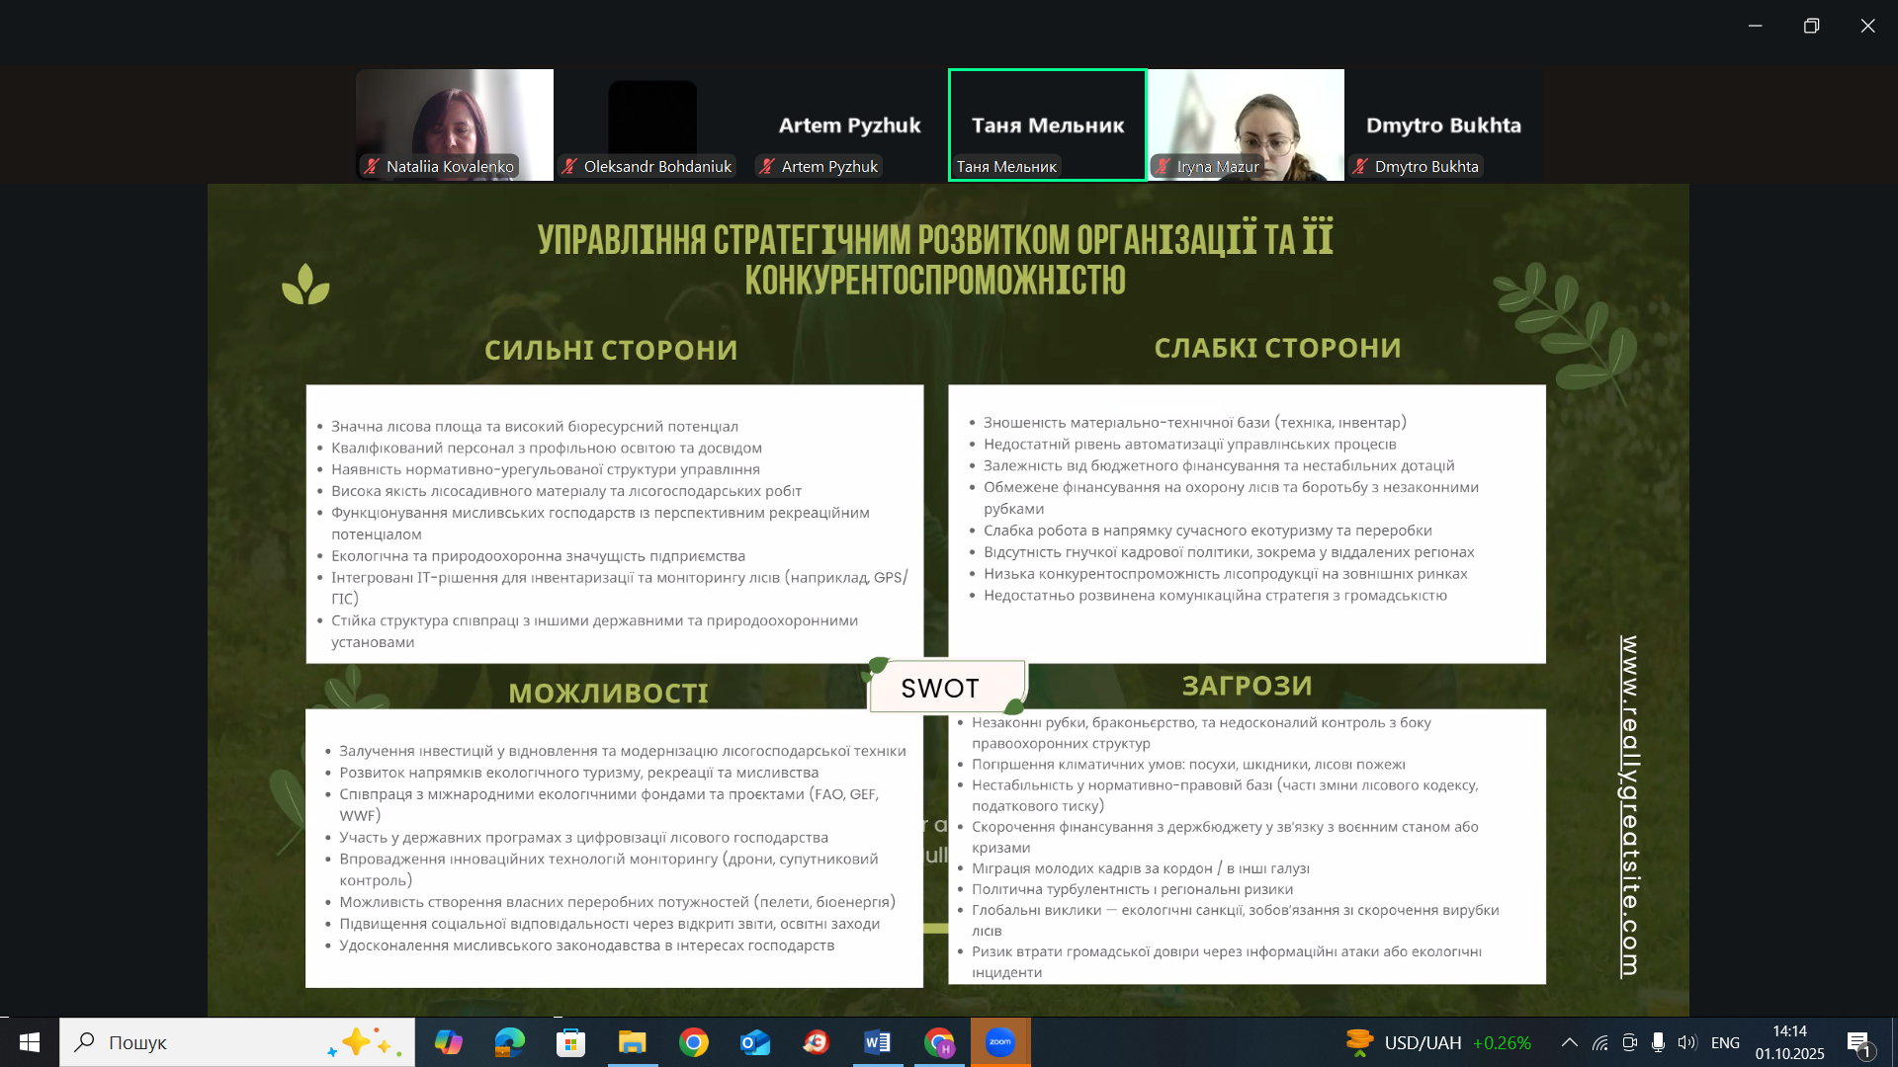The height and width of the screenshot is (1067, 1898).
Task: Open volume control speaker icon
Action: pos(1686,1042)
